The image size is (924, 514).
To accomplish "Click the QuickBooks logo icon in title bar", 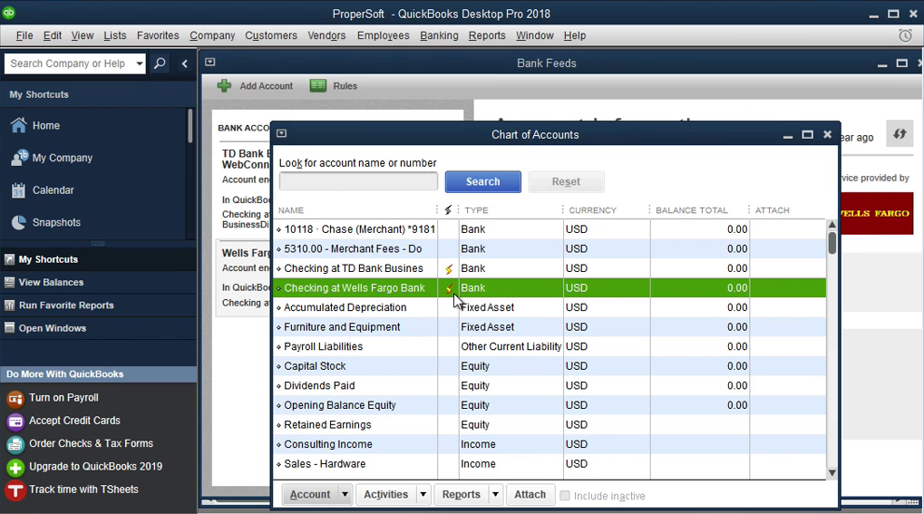I will (x=8, y=13).
